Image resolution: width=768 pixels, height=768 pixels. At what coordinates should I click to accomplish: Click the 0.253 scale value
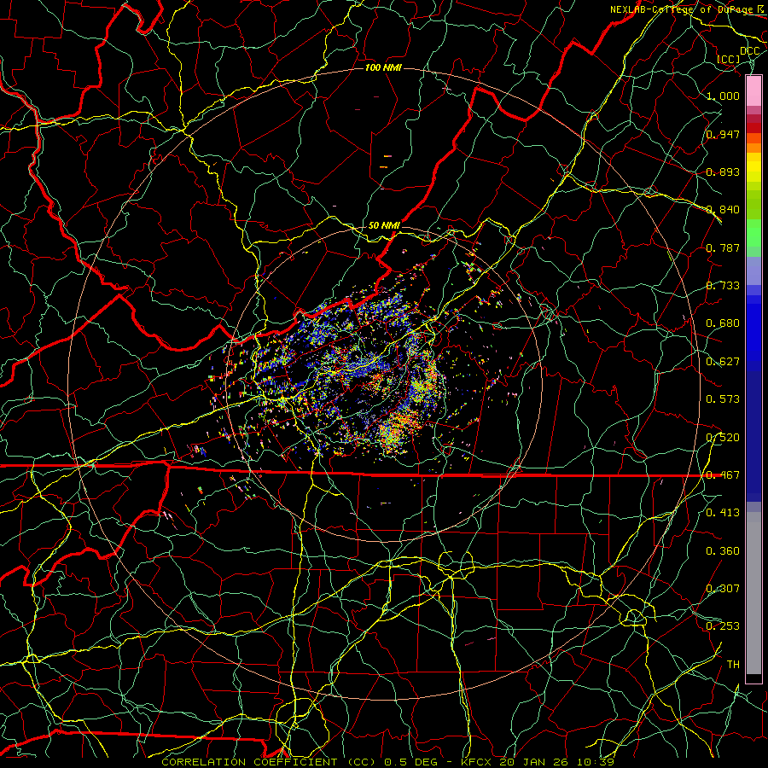click(x=723, y=626)
